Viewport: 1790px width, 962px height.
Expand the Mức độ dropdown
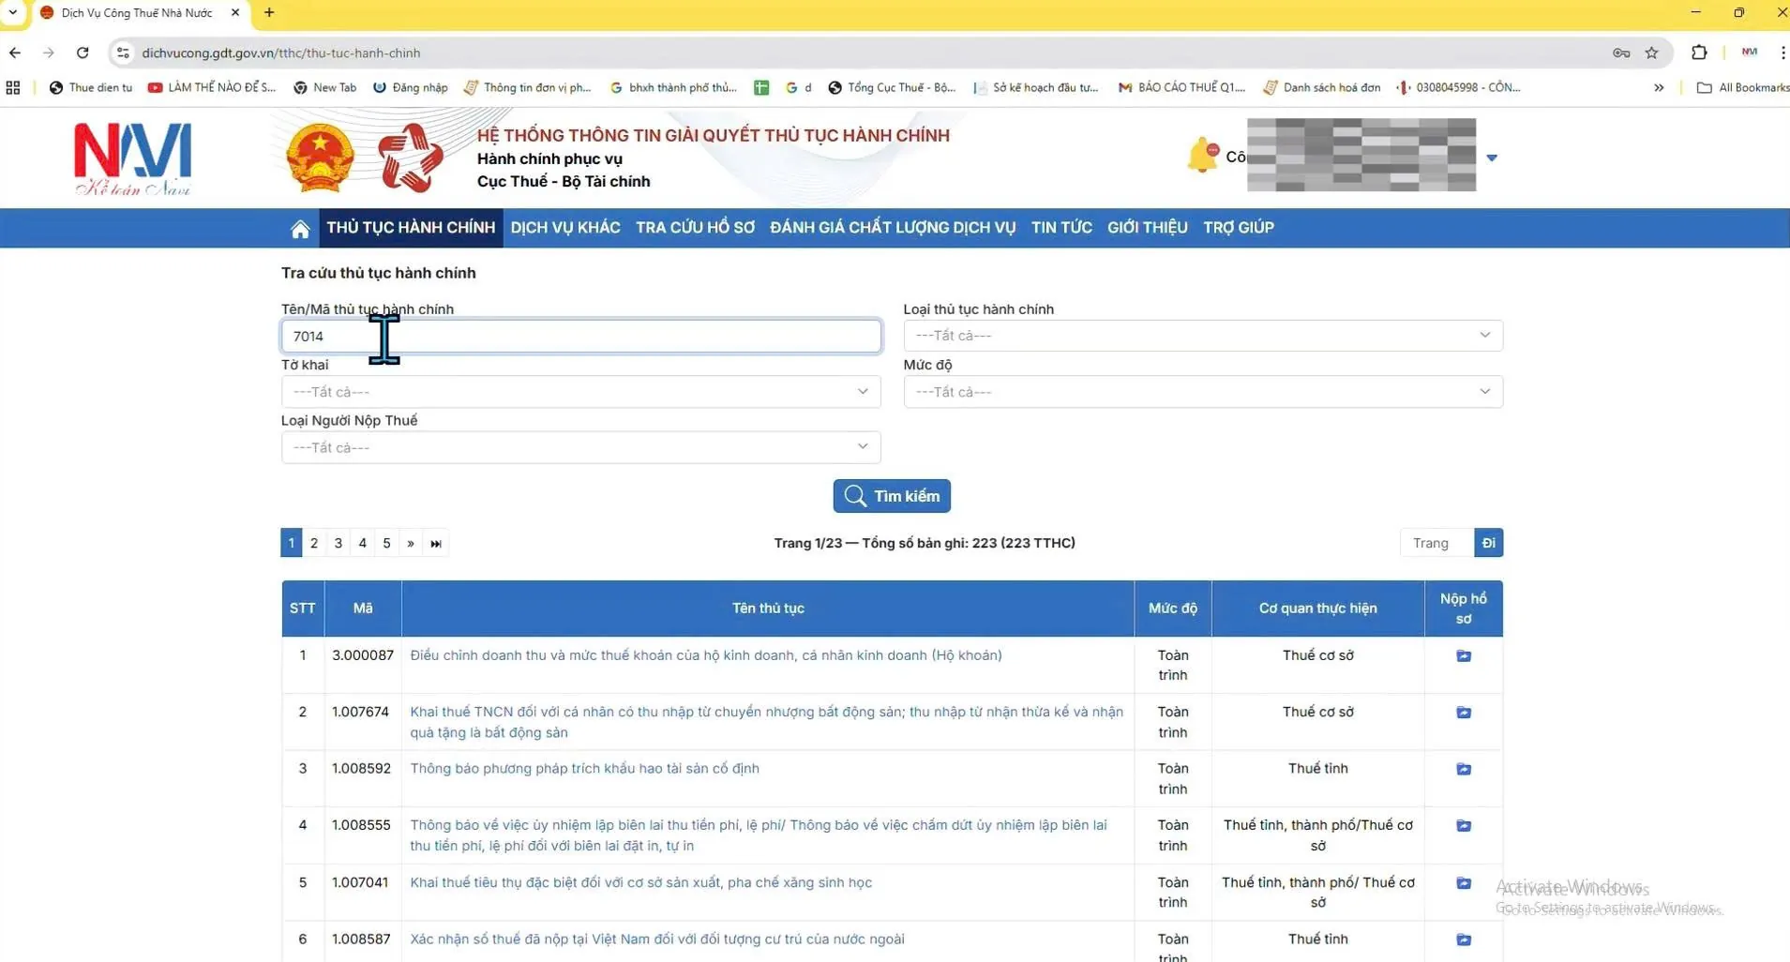click(x=1202, y=392)
